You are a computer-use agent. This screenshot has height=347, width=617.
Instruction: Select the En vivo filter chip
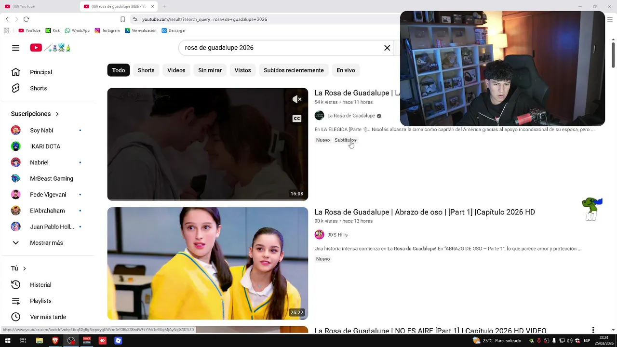(346, 70)
